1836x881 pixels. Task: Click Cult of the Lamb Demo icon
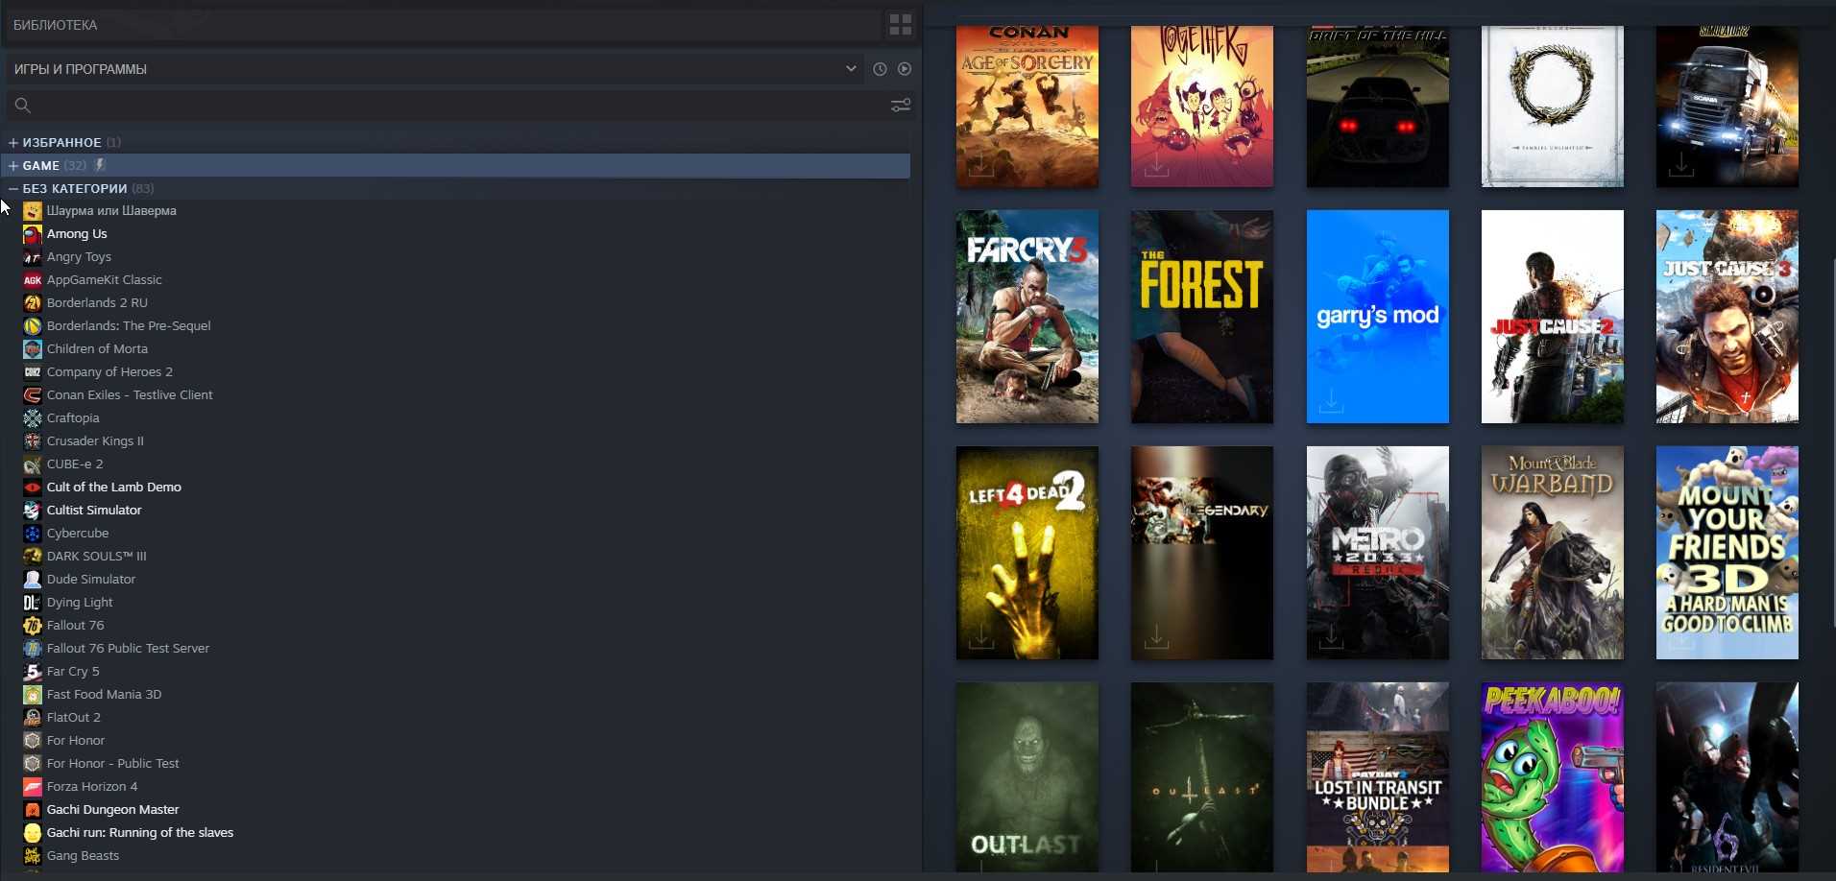click(x=33, y=488)
